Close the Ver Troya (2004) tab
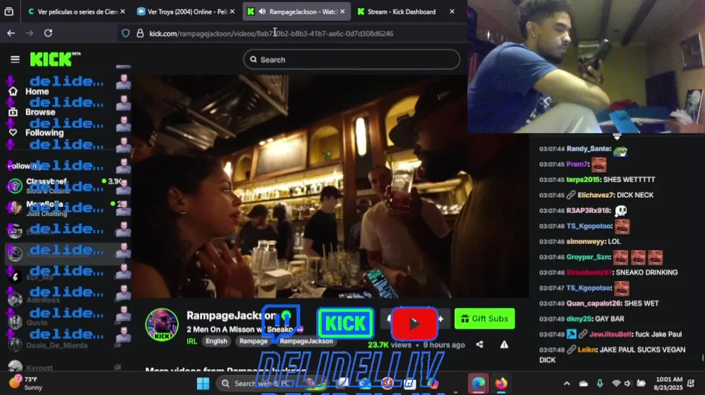This screenshot has width=705, height=395. point(232,12)
